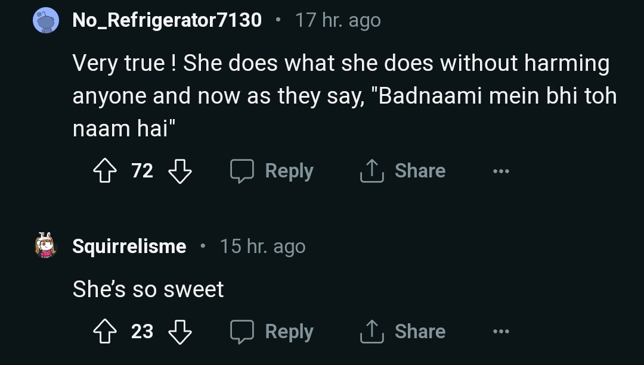Open the No_Refrigerator7130 user profile

[167, 20]
